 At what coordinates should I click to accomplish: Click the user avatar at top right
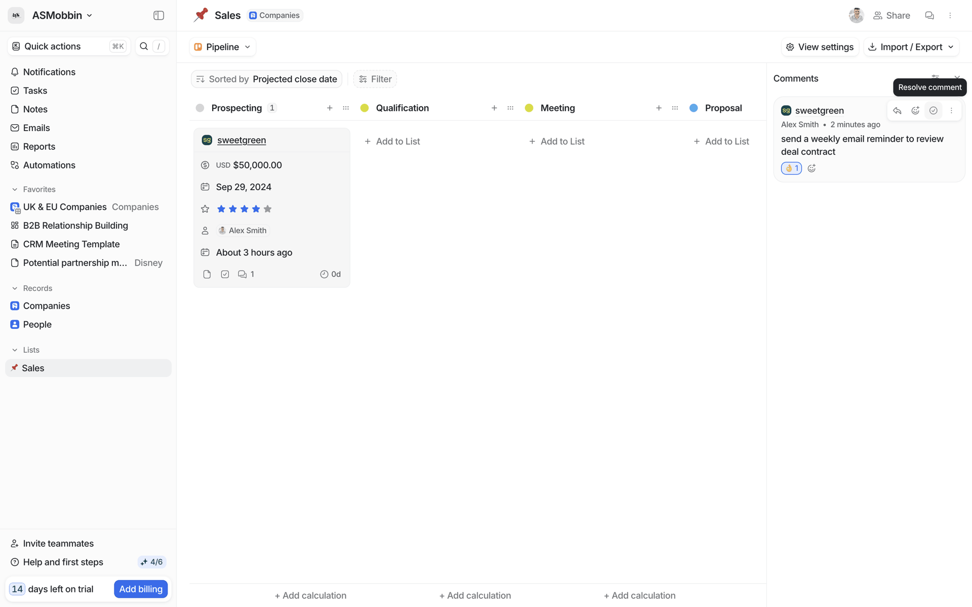click(856, 15)
